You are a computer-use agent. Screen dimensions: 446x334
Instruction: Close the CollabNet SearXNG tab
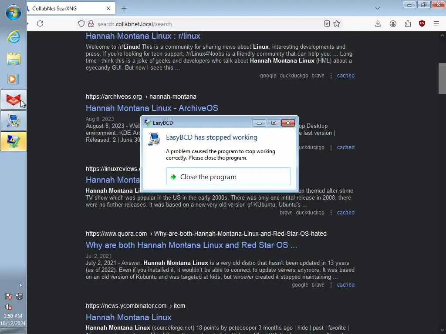click(108, 9)
